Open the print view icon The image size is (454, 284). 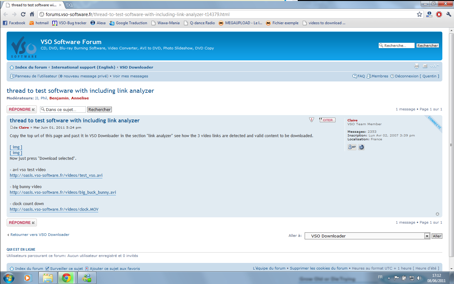[x=417, y=66]
